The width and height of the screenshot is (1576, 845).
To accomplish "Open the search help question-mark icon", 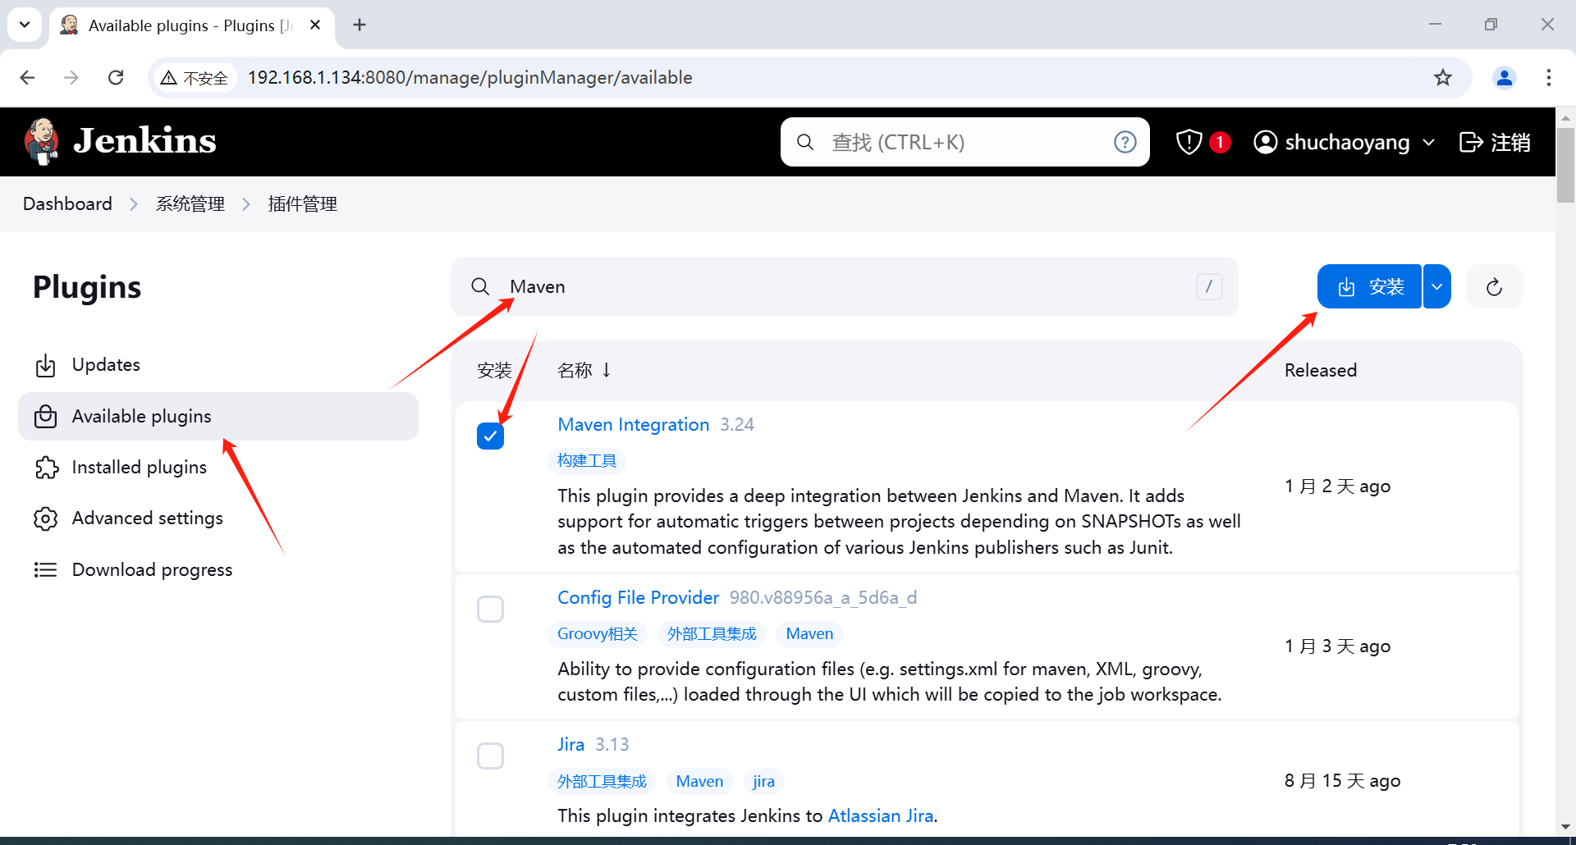I will point(1125,142).
